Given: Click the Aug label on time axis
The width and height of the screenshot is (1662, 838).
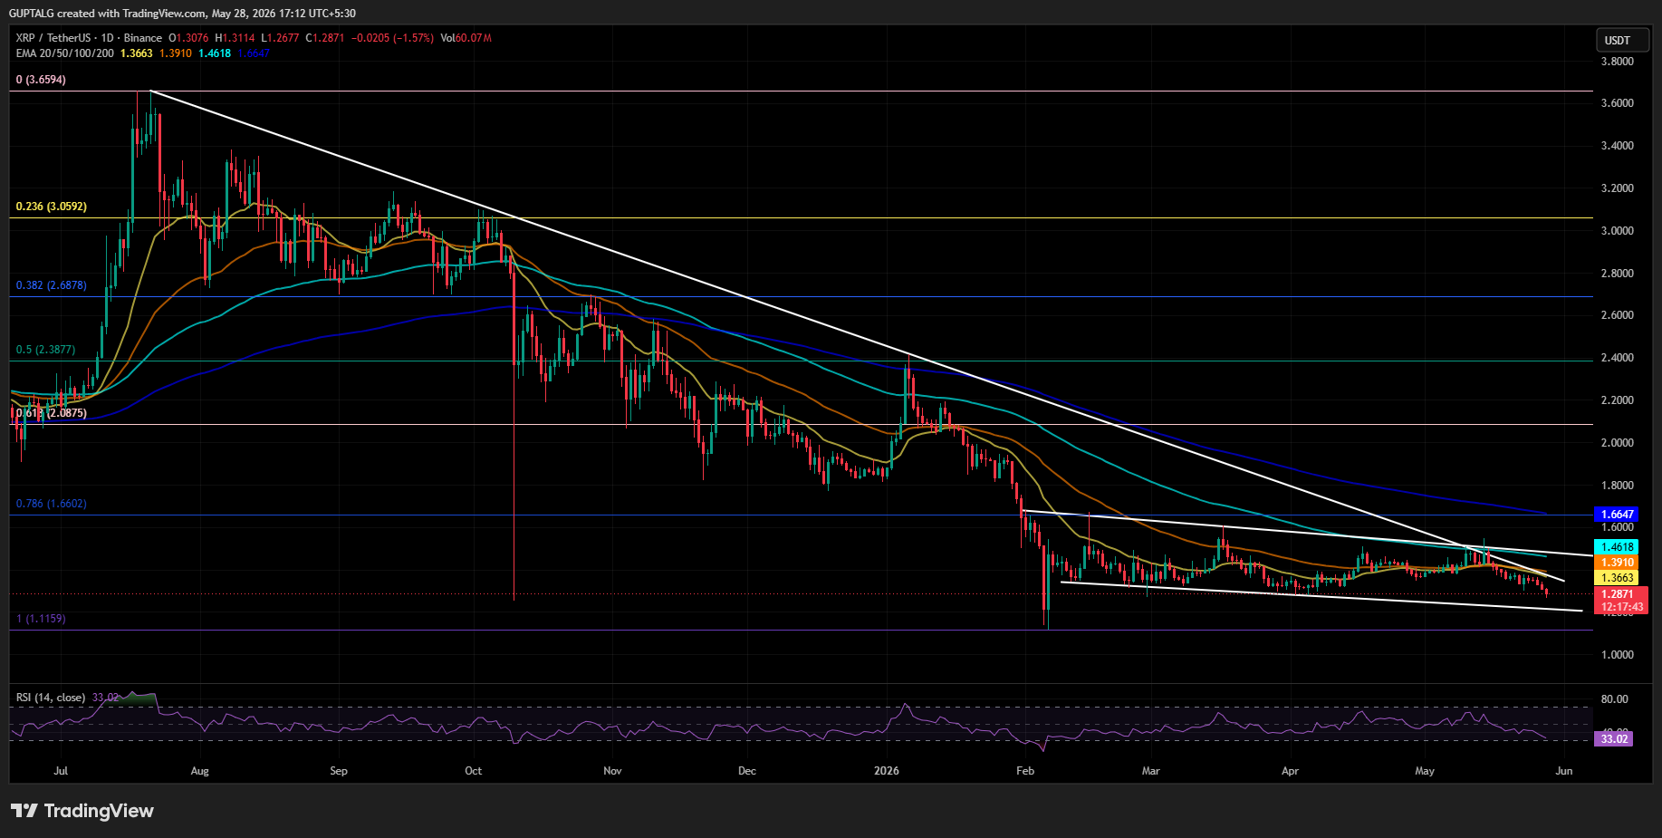Looking at the screenshot, I should tap(200, 771).
